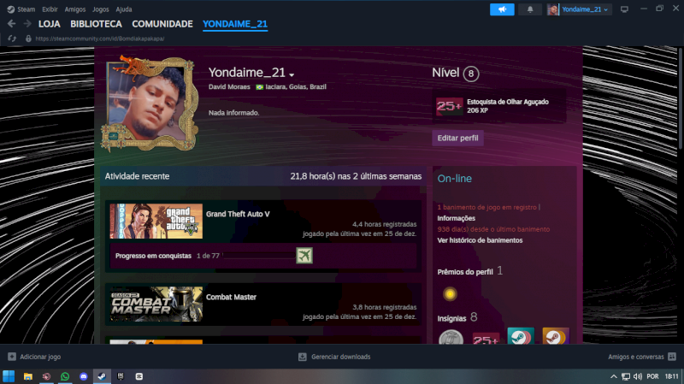The width and height of the screenshot is (684, 384).
Task: Click the yellow profile award icon
Action: click(x=450, y=293)
